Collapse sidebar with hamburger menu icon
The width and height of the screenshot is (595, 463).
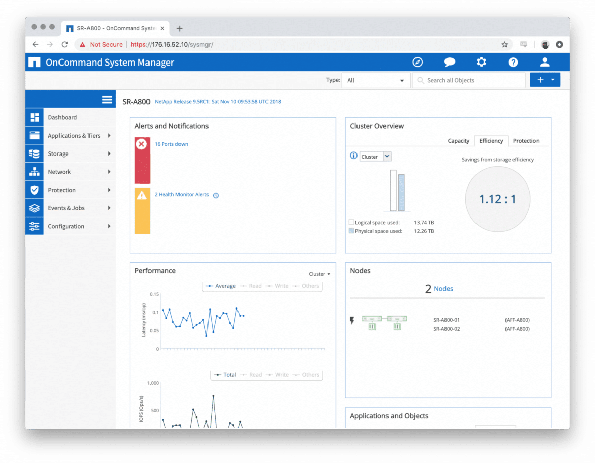pos(107,99)
